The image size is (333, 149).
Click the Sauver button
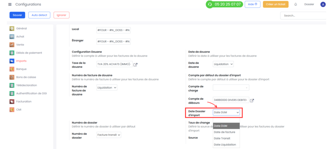[17, 15]
